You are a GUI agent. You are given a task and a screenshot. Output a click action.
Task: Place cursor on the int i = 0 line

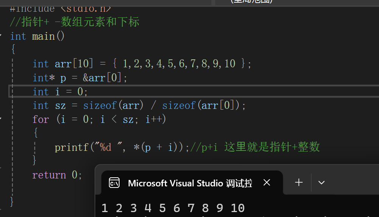click(61, 92)
